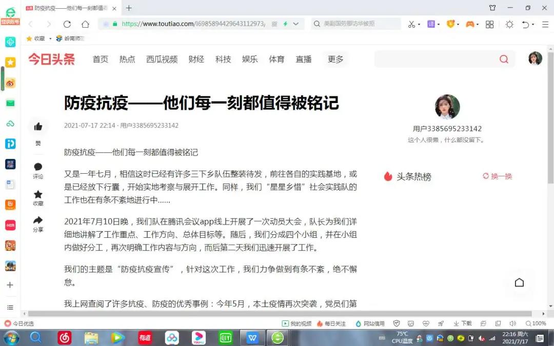Select the 财经 navigation tab
Screen dimensions: 554x346
pyautogui.click(x=196, y=59)
